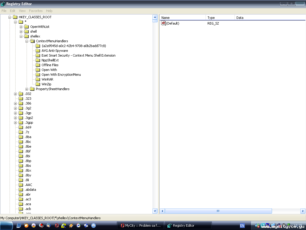Open the File menu
Image resolution: width=306 pixels, height=230 pixels.
[4, 11]
